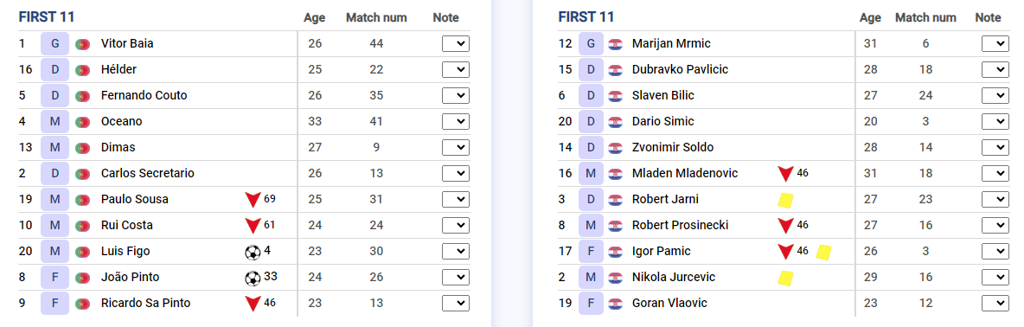Click the F position badge of Goran Vlaovic

pyautogui.click(x=591, y=303)
